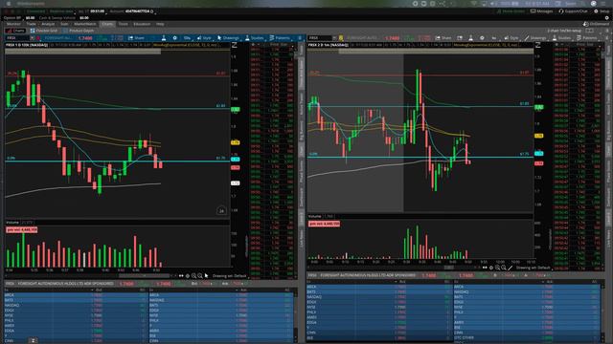Click left chart Volume study label
This screenshot has width=613, height=344.
click(x=12, y=223)
